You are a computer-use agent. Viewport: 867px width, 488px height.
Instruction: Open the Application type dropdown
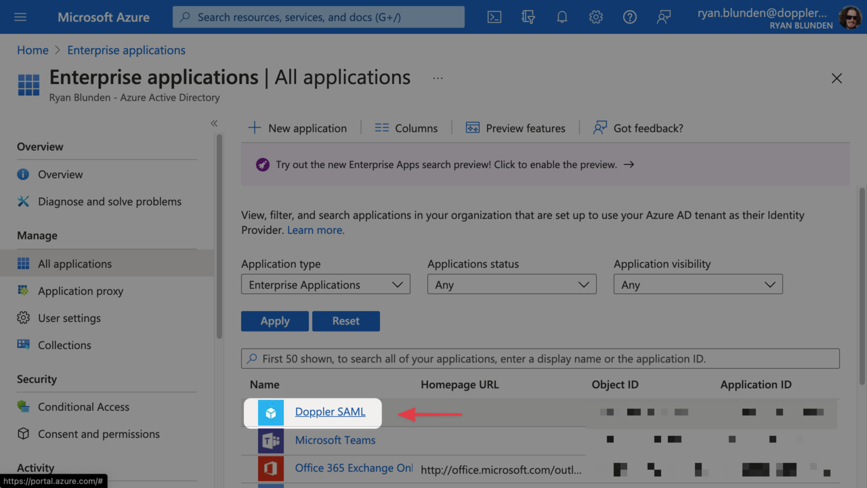(x=326, y=285)
